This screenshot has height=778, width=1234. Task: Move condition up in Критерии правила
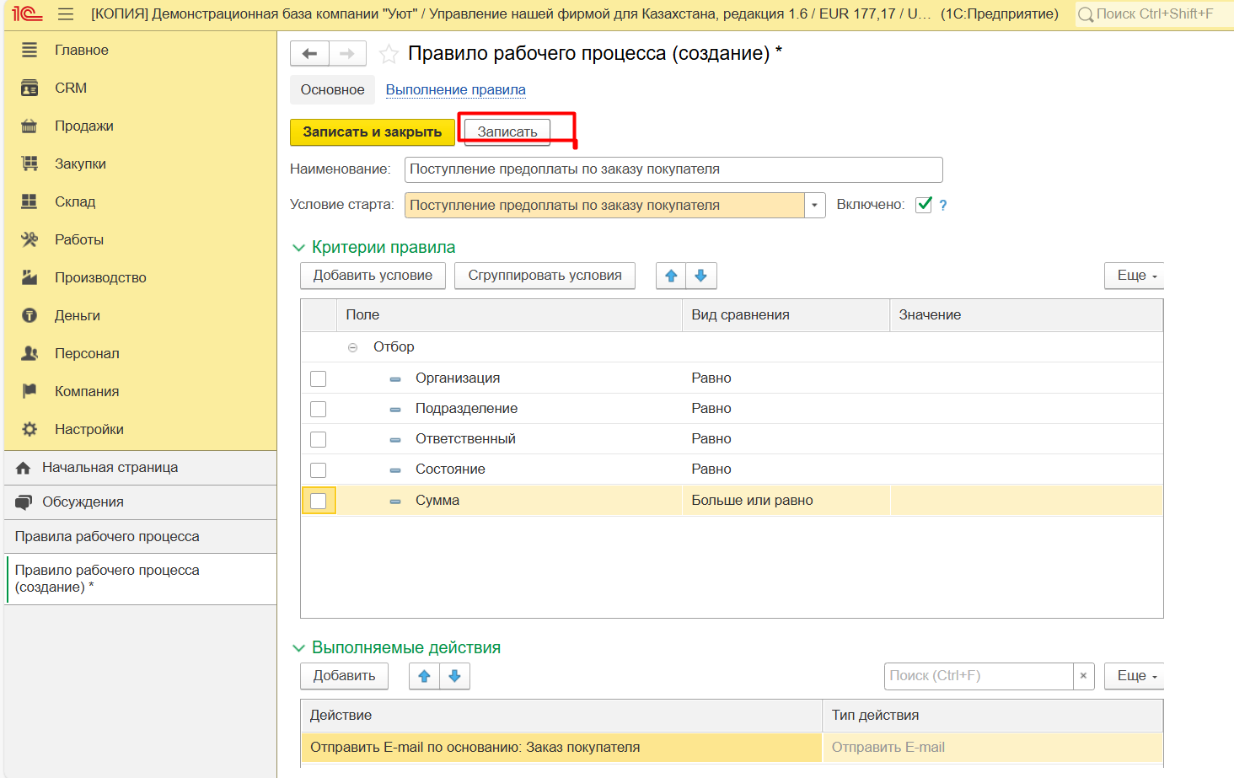click(671, 276)
